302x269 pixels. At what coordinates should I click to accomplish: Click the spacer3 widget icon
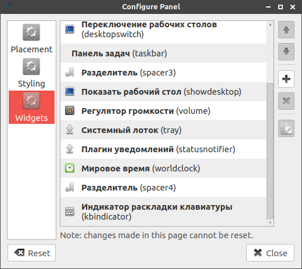coord(70,73)
